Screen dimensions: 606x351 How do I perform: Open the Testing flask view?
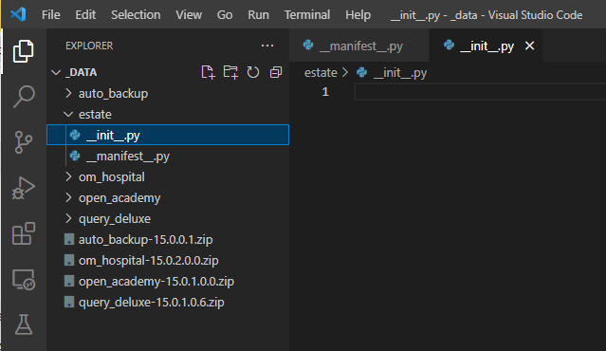[x=24, y=324]
